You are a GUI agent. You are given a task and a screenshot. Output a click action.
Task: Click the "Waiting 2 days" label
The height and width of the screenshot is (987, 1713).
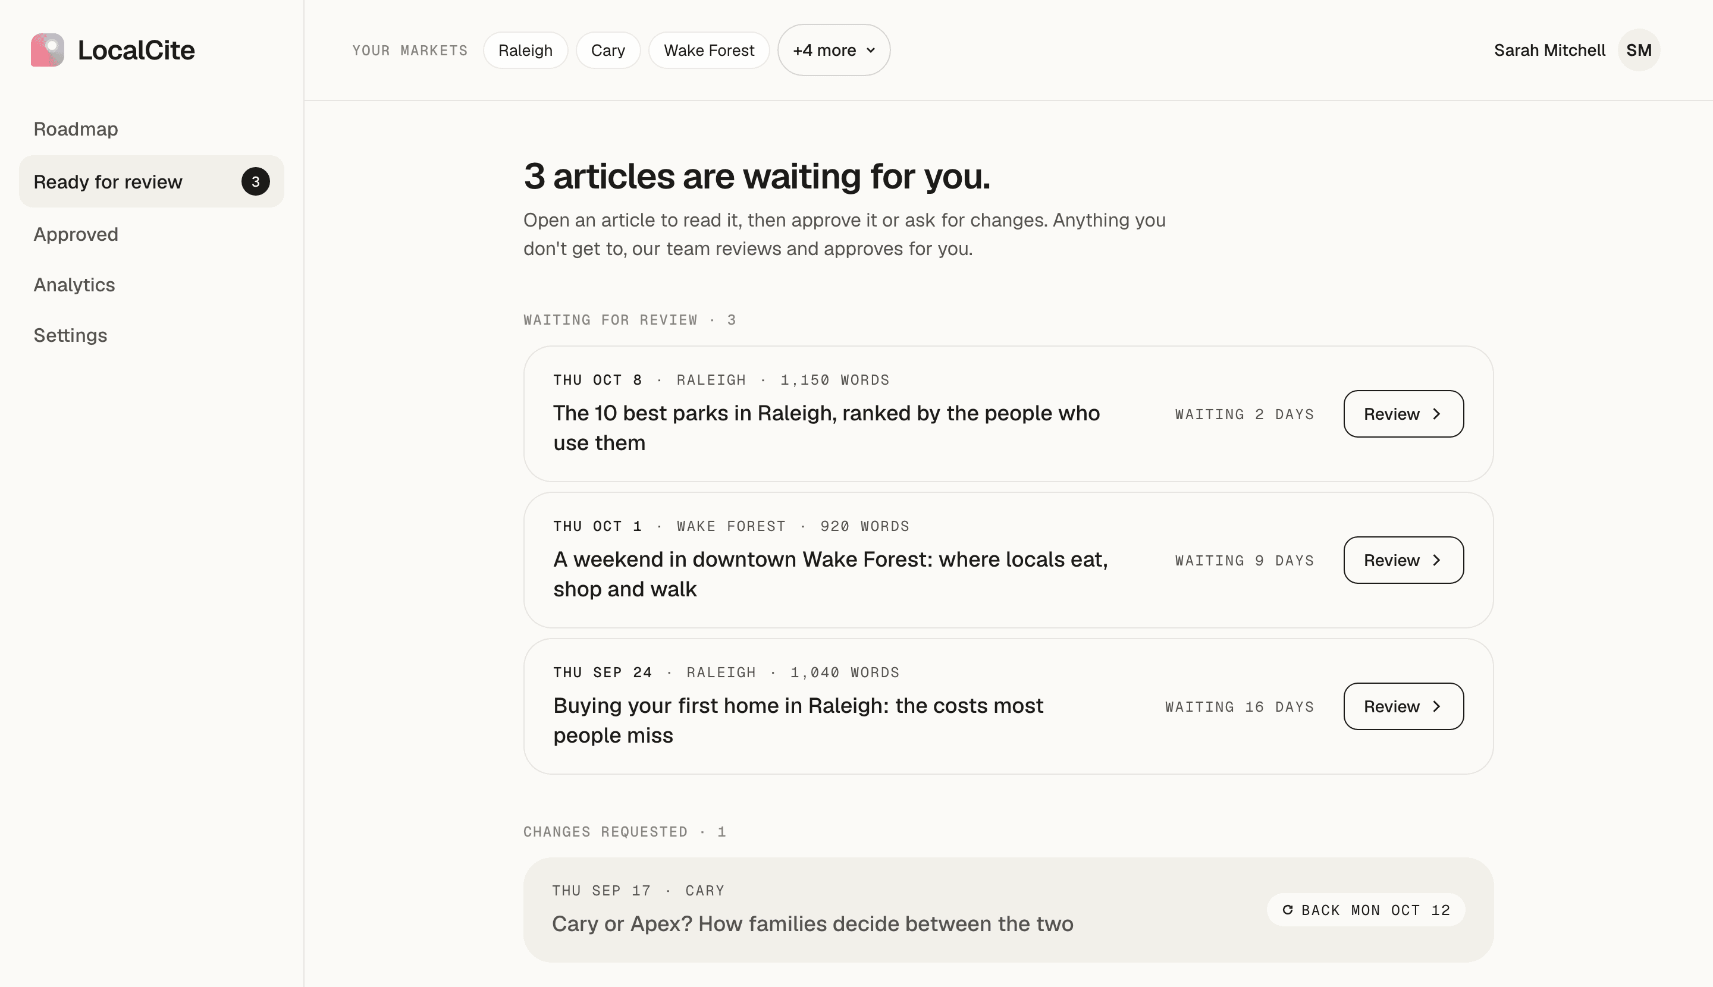1244,414
